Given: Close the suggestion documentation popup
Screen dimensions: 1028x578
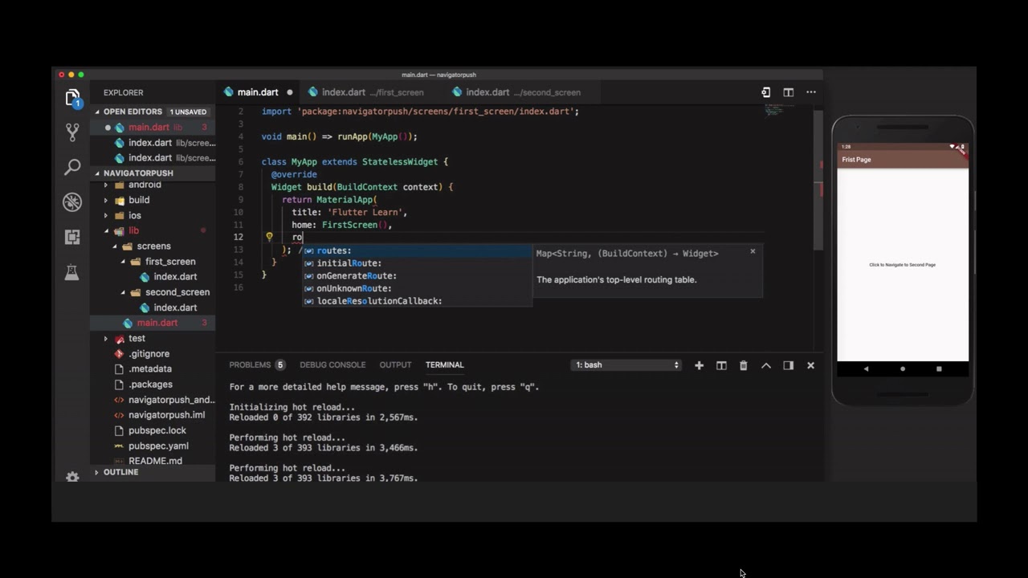Looking at the screenshot, I should pos(753,251).
